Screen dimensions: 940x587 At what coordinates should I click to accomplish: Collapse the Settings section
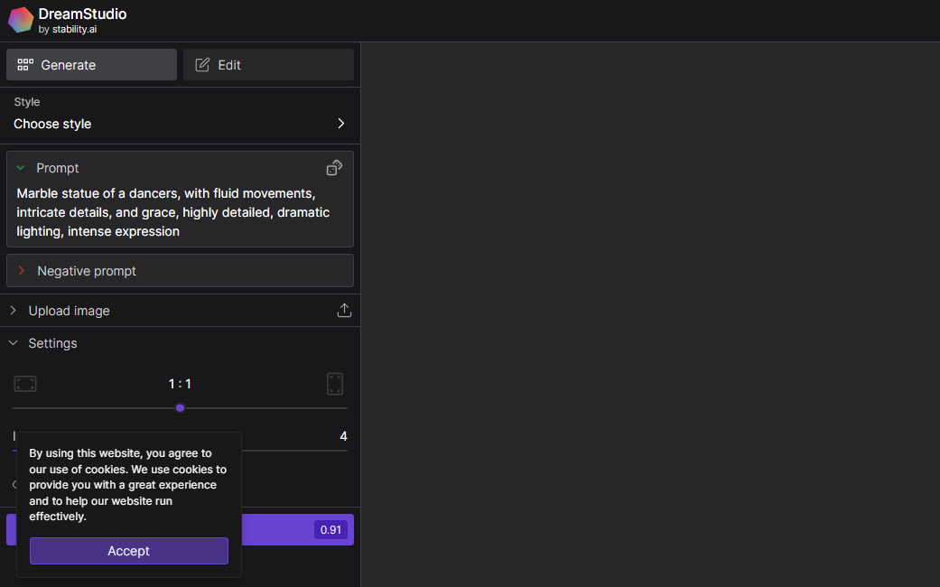click(14, 343)
